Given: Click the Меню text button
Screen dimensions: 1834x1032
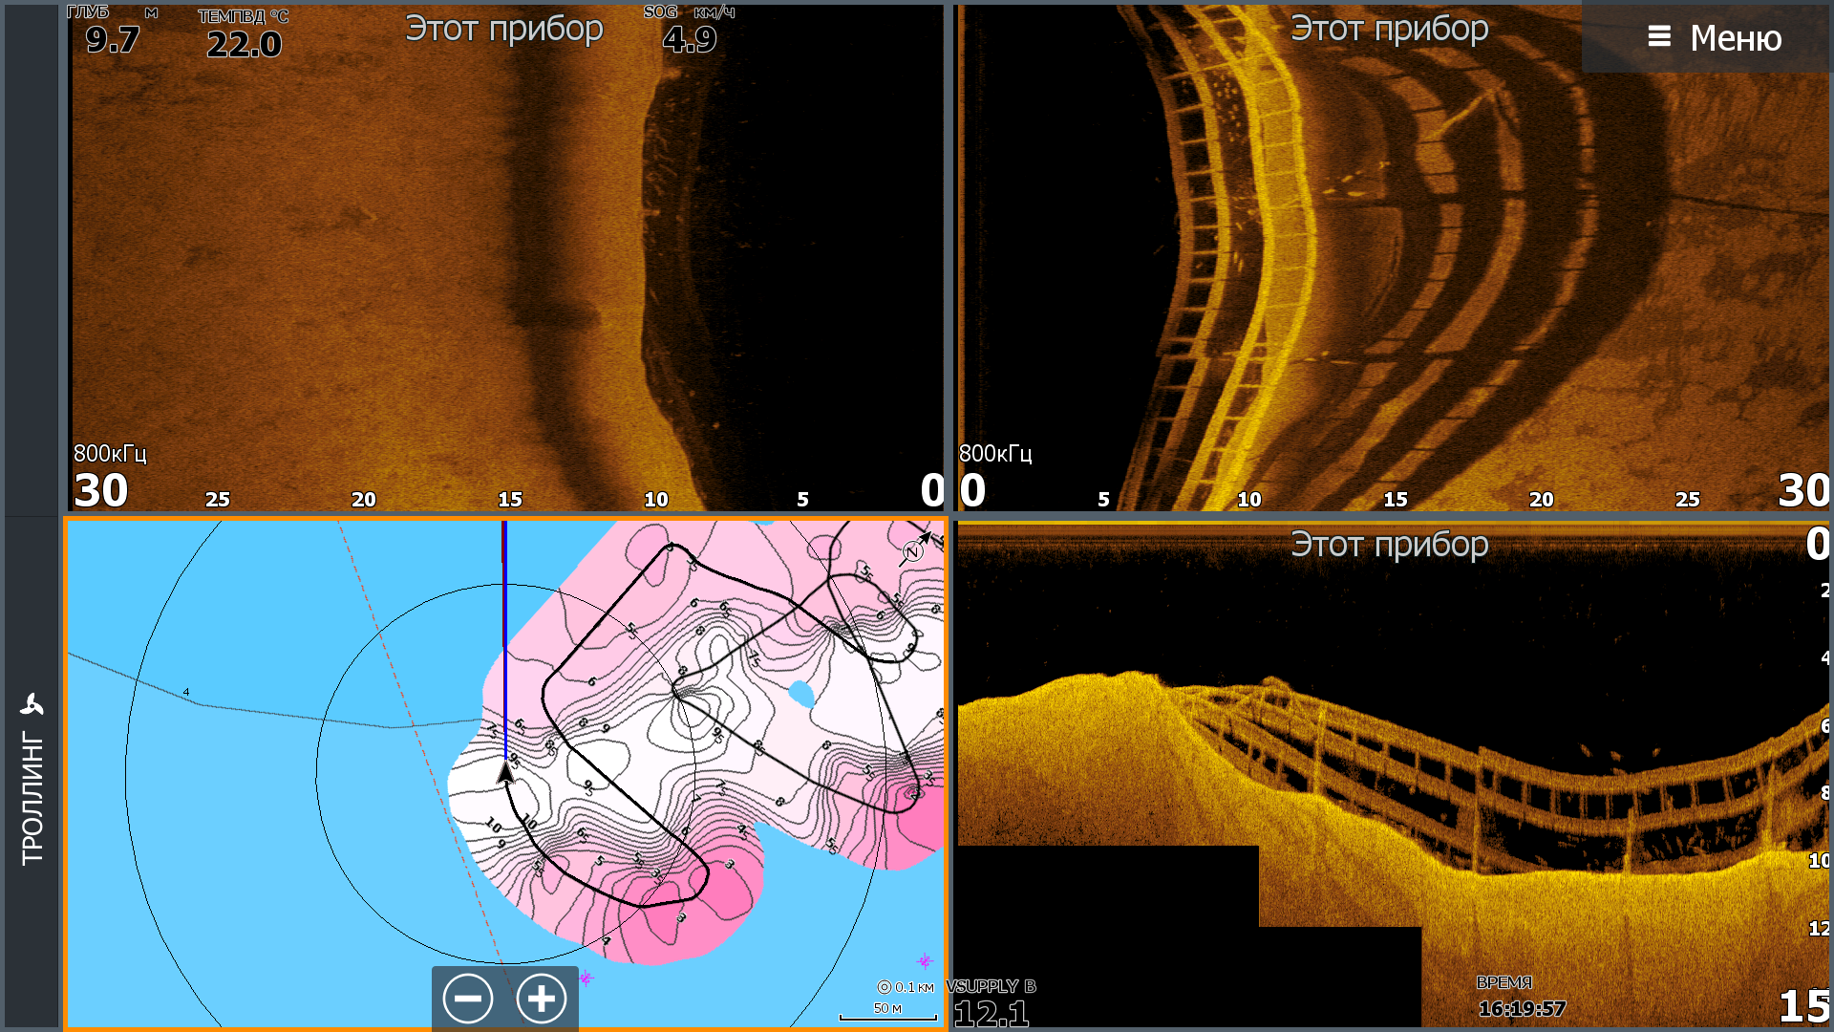Looking at the screenshot, I should point(1735,38).
